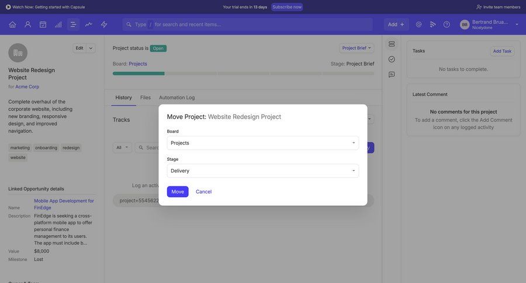Expand the Board dropdown showing Projects
526x283 pixels.
(x=262, y=143)
